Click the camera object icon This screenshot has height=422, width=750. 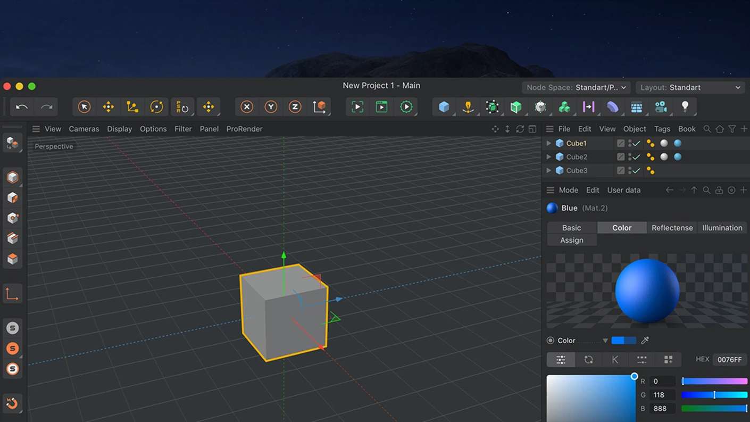pos(661,107)
